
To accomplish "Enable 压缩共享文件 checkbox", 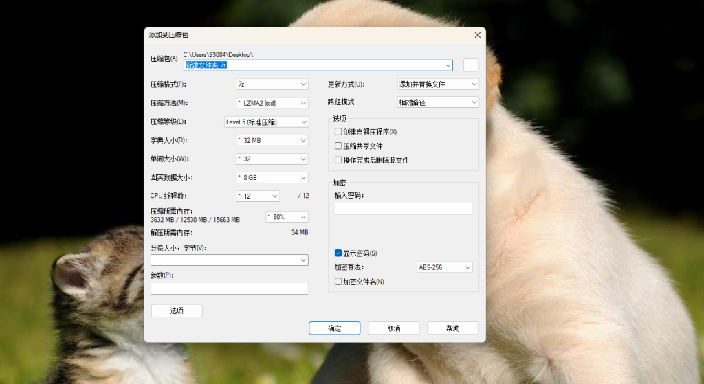I will (338, 146).
